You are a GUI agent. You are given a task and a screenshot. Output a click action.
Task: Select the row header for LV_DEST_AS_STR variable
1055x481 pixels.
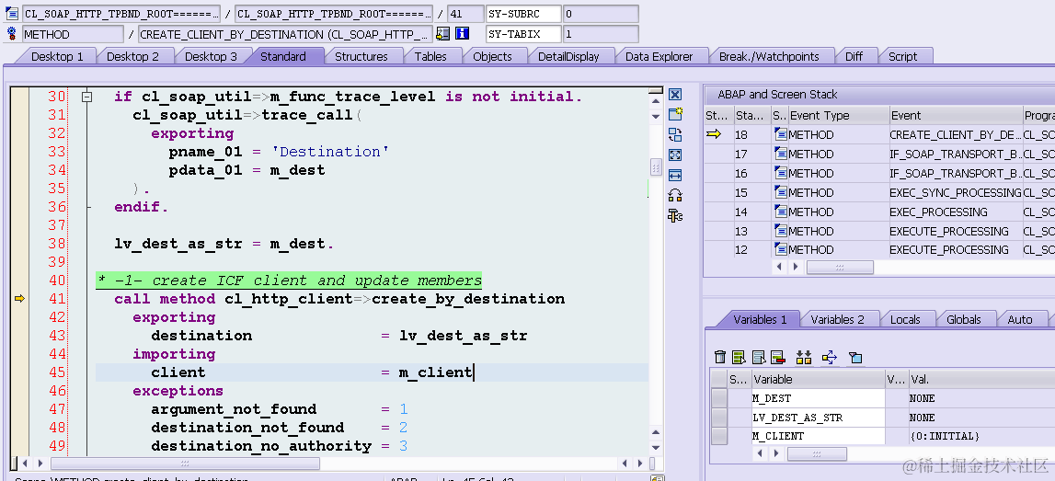coord(719,418)
